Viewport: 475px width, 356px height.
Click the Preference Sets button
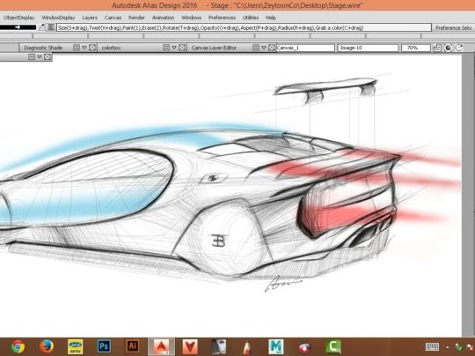pos(454,27)
